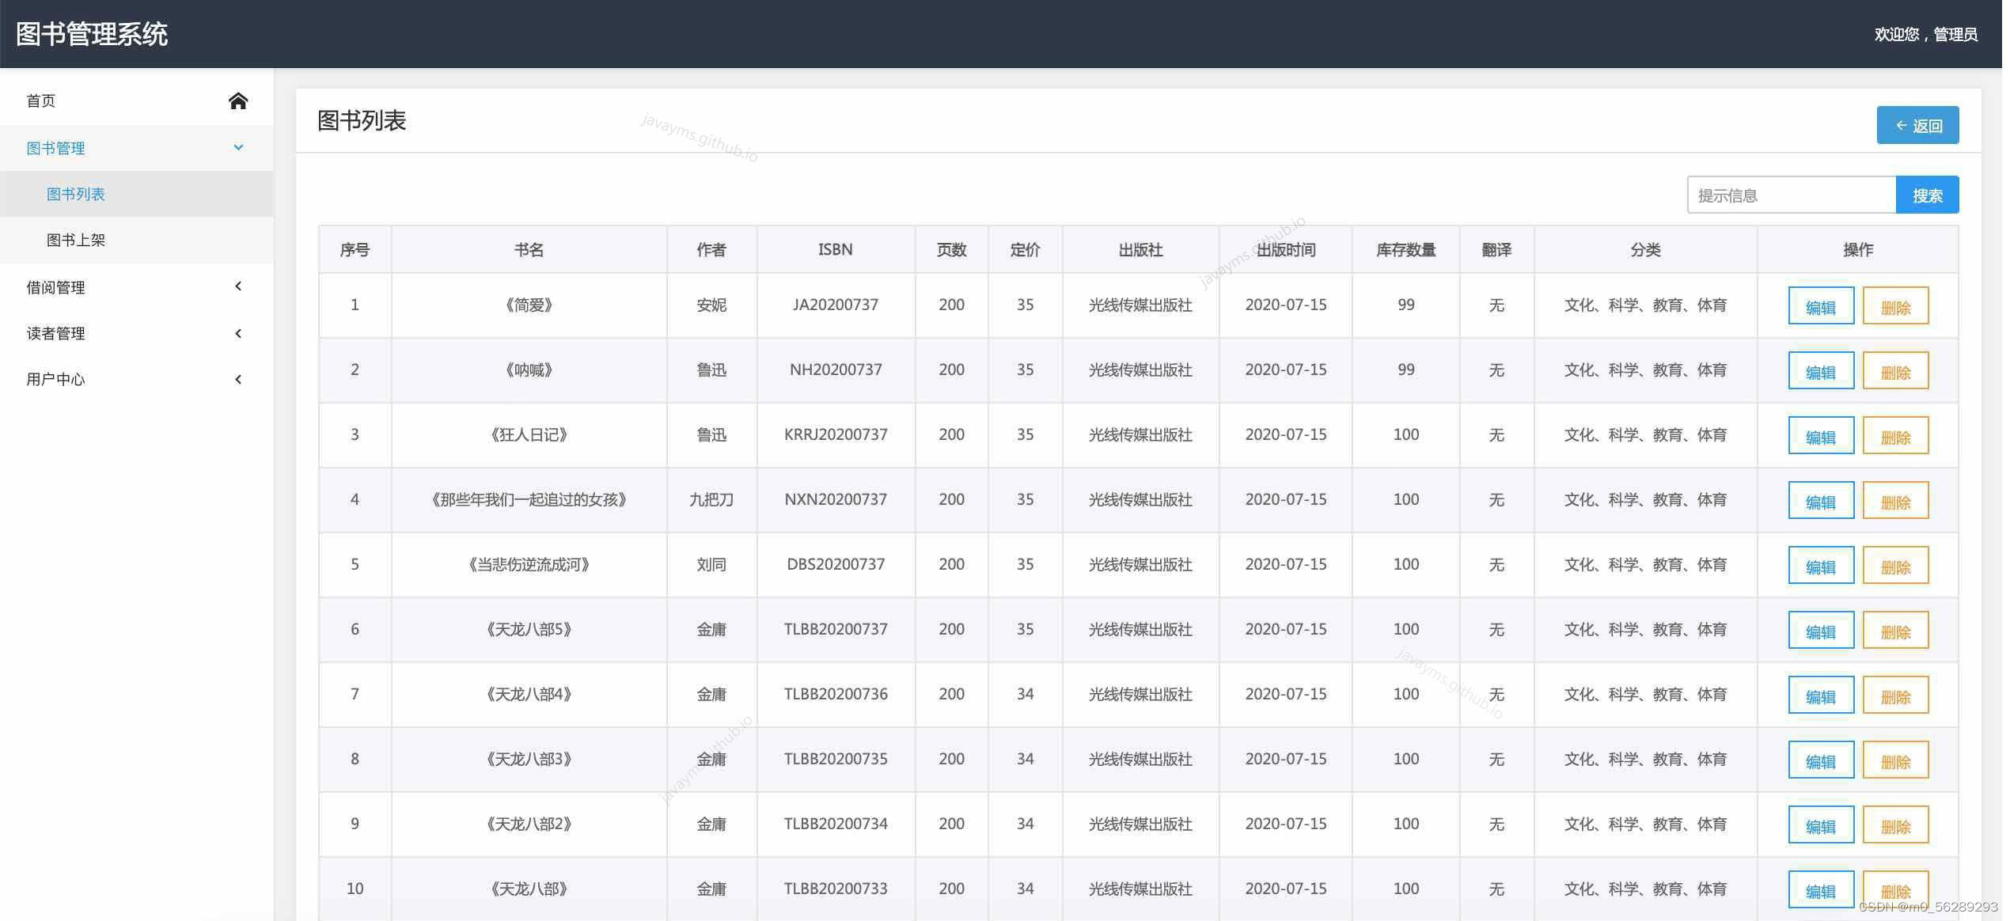Screen dimensions: 2010x921
Task: Open the 图书列表 submenu item
Action: point(76,195)
